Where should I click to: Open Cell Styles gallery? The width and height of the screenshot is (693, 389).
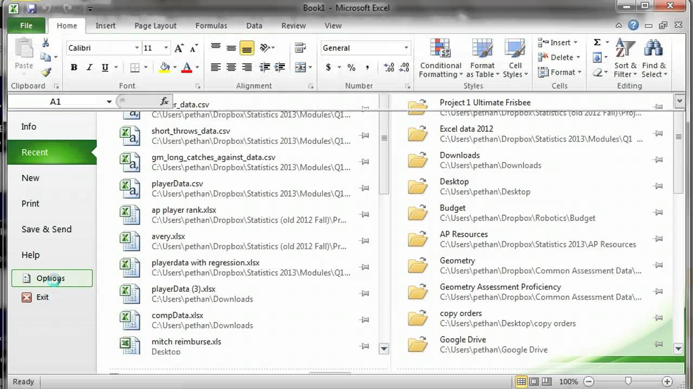coord(515,58)
